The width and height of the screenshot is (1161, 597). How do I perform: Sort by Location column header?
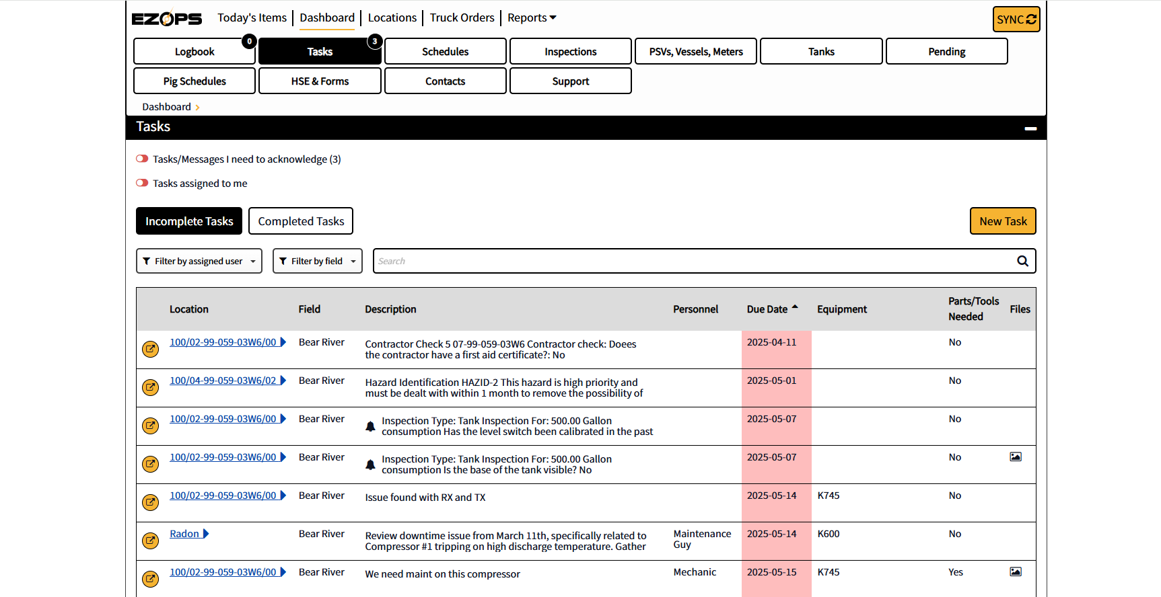pos(189,309)
